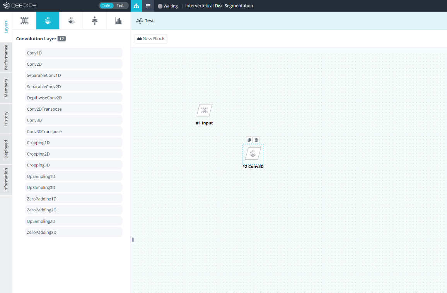This screenshot has width=447, height=293.
Task: Select the Cropping3D layer
Action: coord(73,165)
